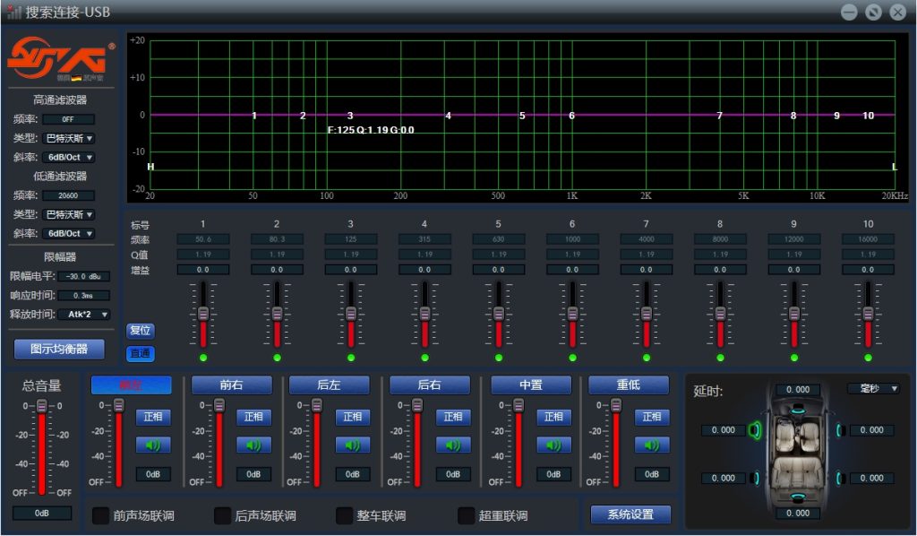Select the subwoofer speaker below car diagram

[x=798, y=497]
